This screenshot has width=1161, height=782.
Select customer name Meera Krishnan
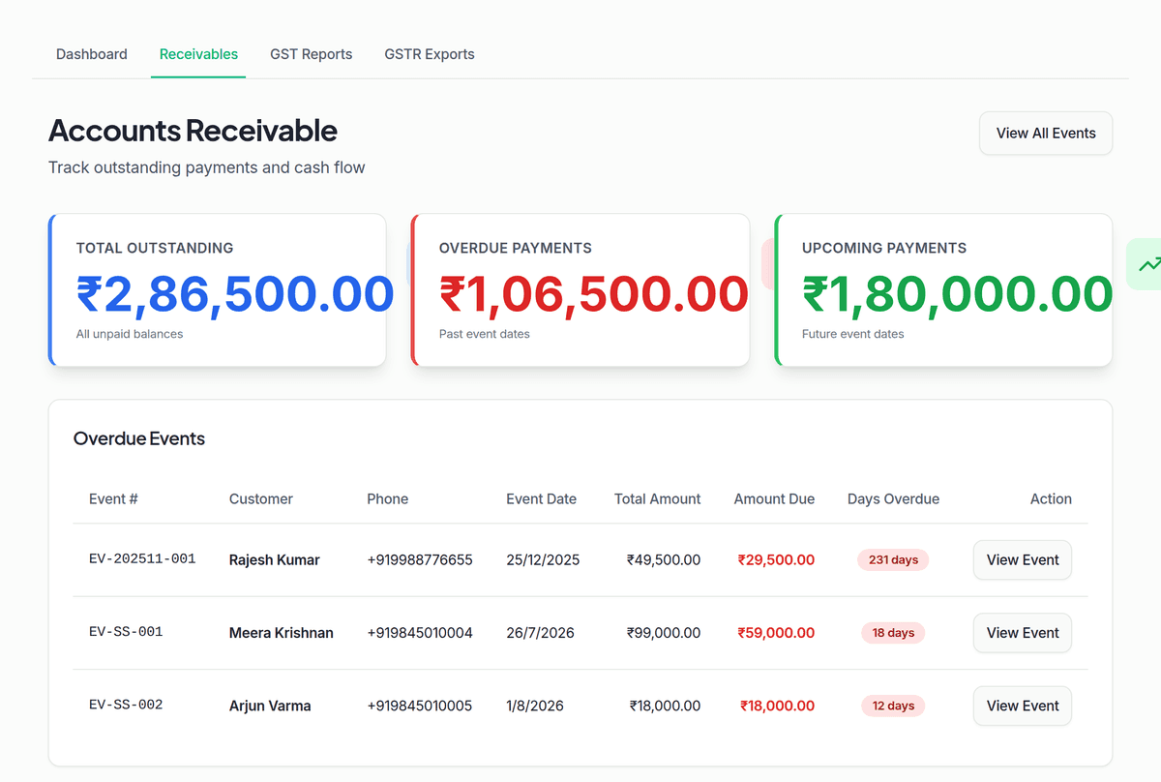[281, 633]
